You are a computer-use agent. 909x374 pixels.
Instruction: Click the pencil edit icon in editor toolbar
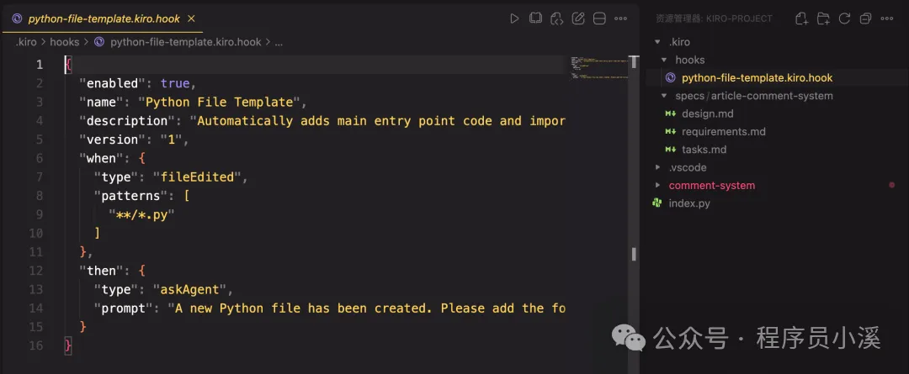pyautogui.click(x=578, y=18)
